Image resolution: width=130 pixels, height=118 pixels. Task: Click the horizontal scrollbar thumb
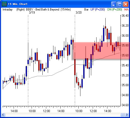pos(122,115)
